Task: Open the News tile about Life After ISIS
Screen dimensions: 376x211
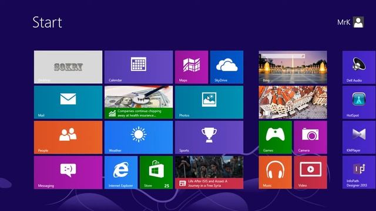Action: pyautogui.click(x=209, y=172)
